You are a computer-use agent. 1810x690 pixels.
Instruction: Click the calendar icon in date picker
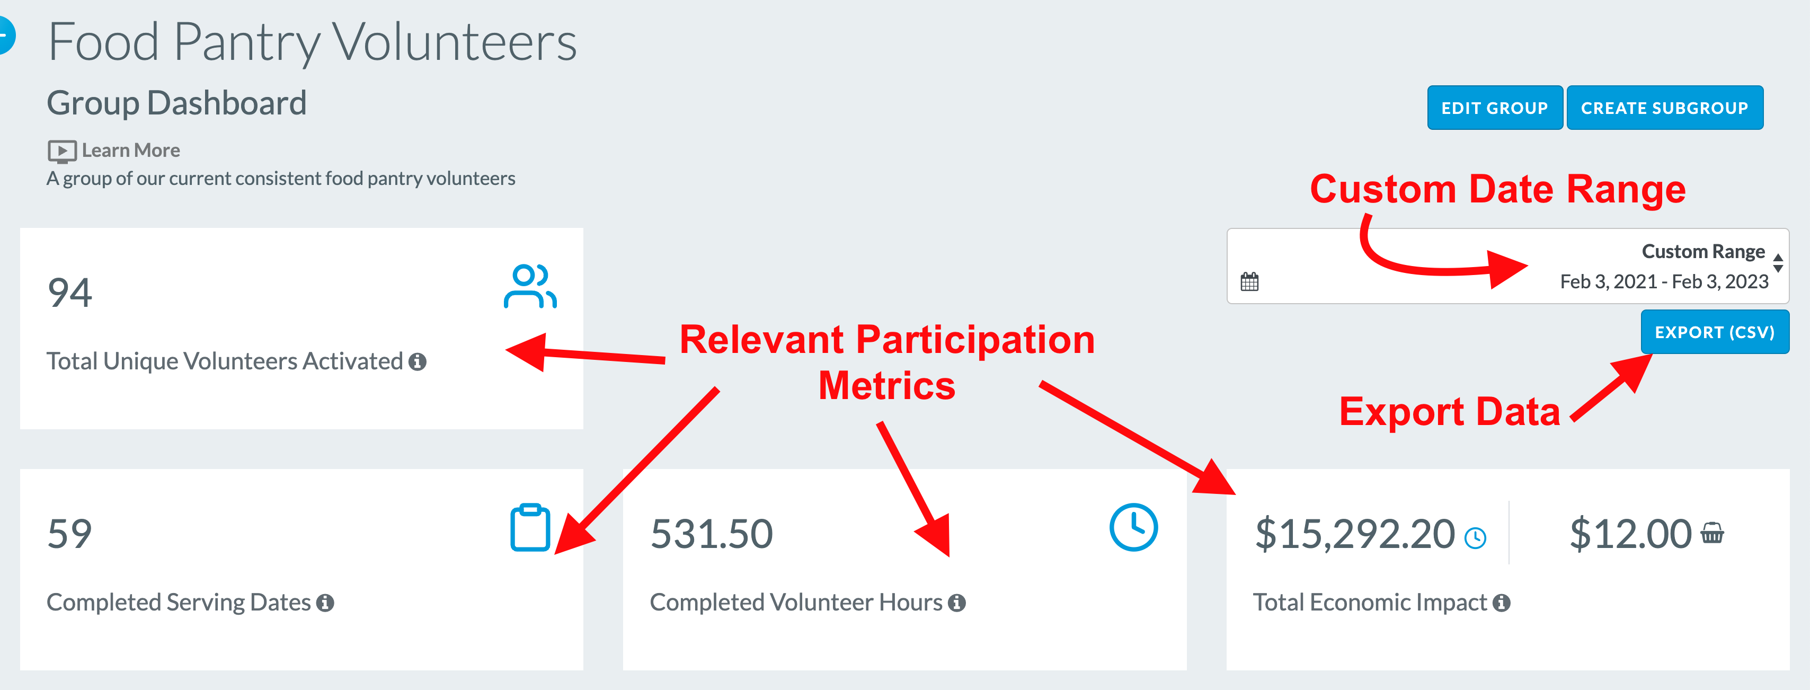[1249, 282]
